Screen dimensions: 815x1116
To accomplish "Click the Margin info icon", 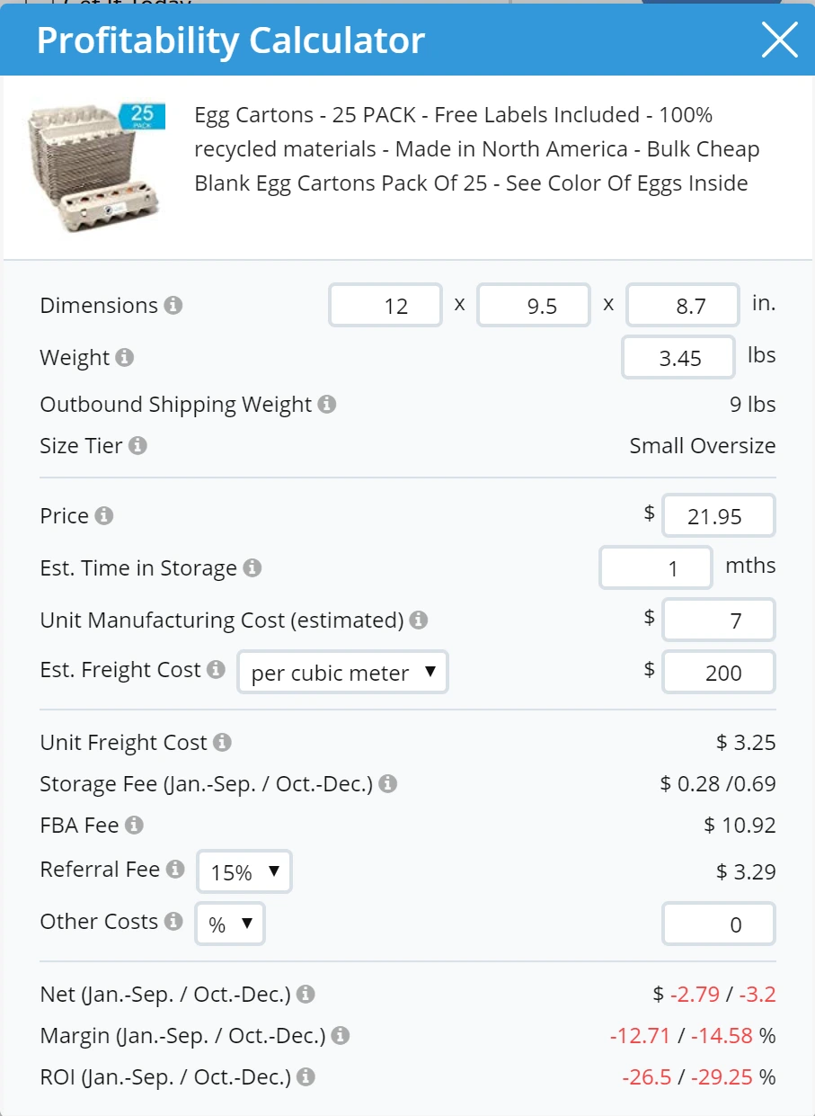I will [x=341, y=1036].
